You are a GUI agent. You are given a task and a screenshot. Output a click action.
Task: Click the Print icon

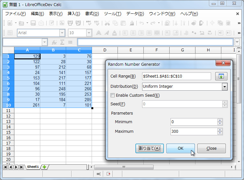[x=70, y=23]
